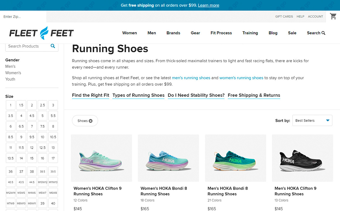Go to the Sale section
Screen dimensions: 340x211
[292, 33]
